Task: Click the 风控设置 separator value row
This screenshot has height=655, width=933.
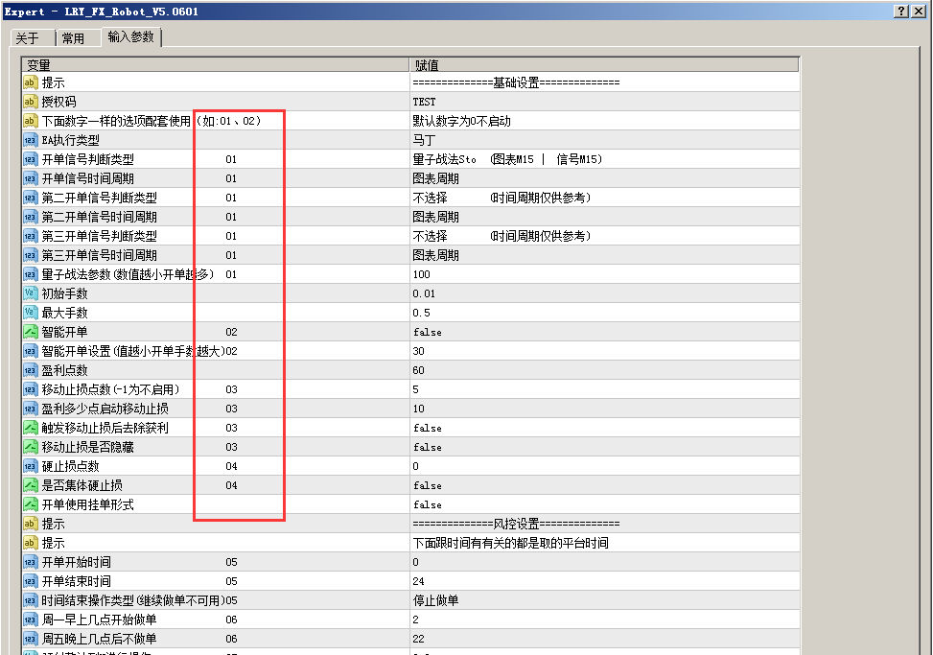Action: [x=604, y=525]
